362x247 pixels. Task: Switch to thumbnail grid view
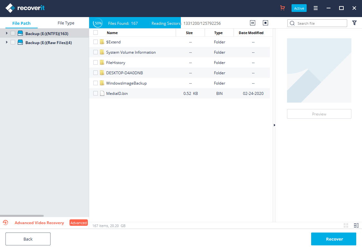pos(346,225)
